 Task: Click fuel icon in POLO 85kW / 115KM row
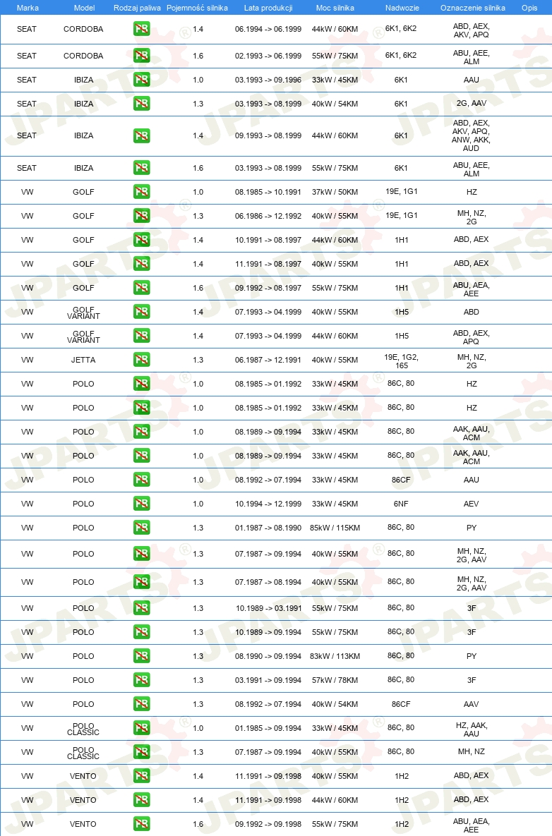[x=141, y=527]
